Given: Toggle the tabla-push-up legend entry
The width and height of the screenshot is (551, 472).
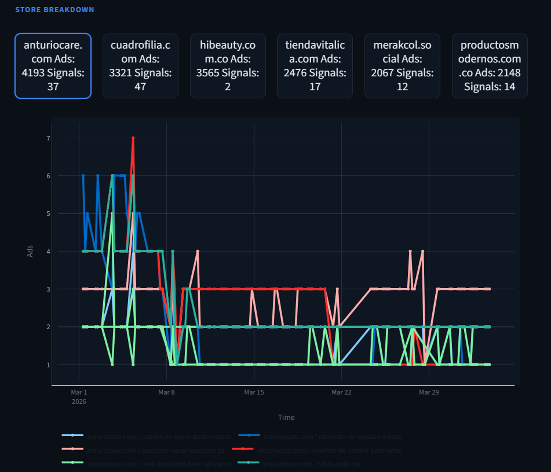Looking at the screenshot, I should (x=311, y=464).
